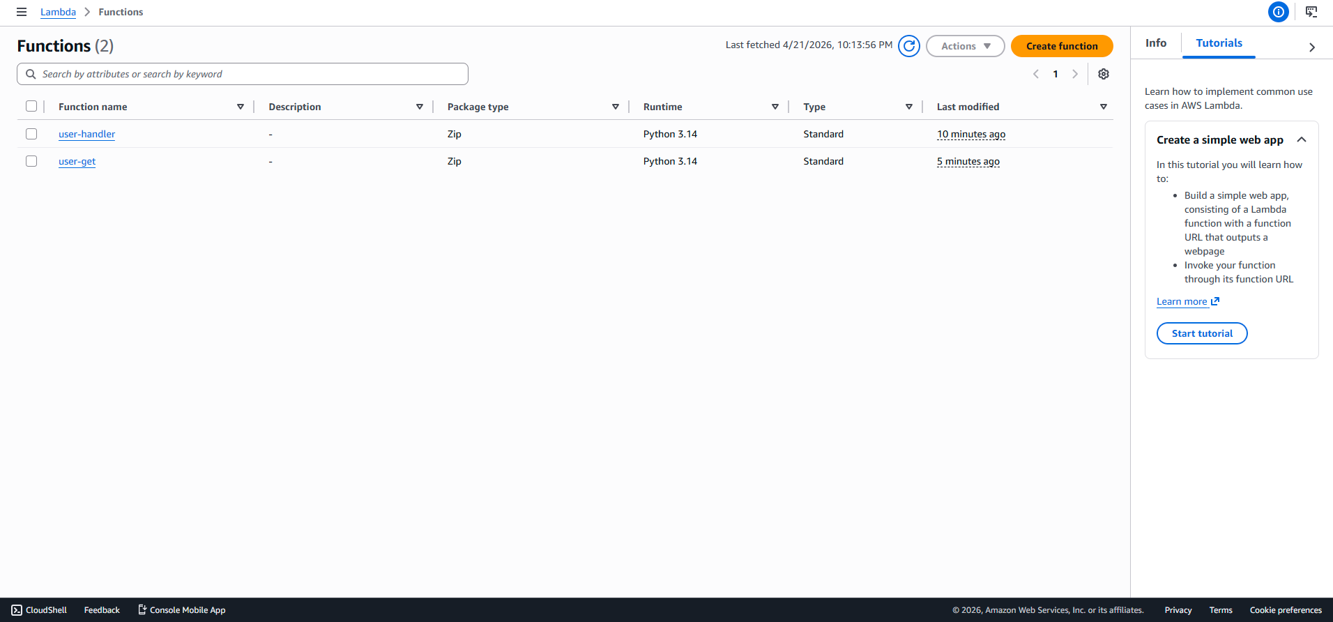Go to Lambda breadcrumb link

pyautogui.click(x=58, y=12)
